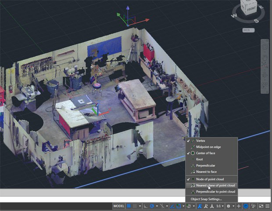Viewport: 272px width, 211px height.
Task: Click the MODEL space button
Action: pyautogui.click(x=118, y=206)
